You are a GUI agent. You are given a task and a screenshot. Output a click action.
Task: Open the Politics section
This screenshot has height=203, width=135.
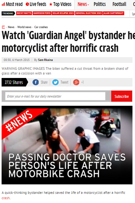pyautogui.click(x=100, y=4)
